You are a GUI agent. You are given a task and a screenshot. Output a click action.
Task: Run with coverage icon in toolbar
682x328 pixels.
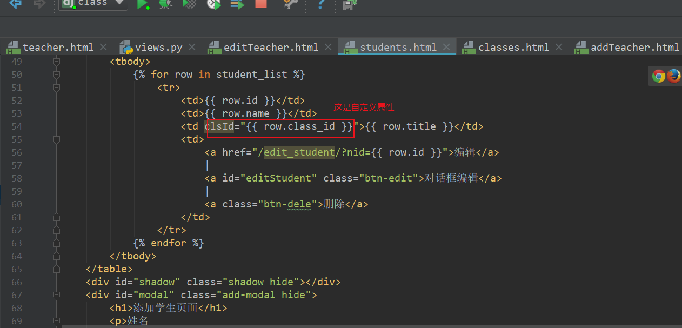(189, 4)
